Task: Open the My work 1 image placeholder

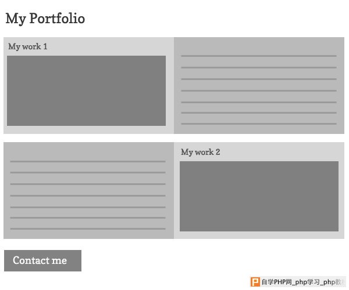Action: pyautogui.click(x=86, y=90)
